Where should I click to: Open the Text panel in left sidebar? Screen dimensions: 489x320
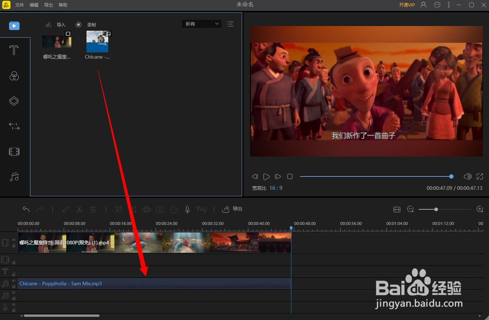[x=14, y=50]
